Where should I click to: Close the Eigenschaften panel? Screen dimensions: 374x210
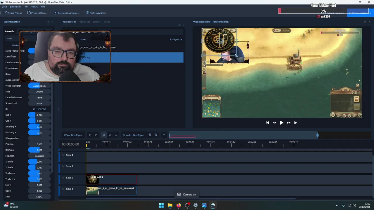coord(53,22)
